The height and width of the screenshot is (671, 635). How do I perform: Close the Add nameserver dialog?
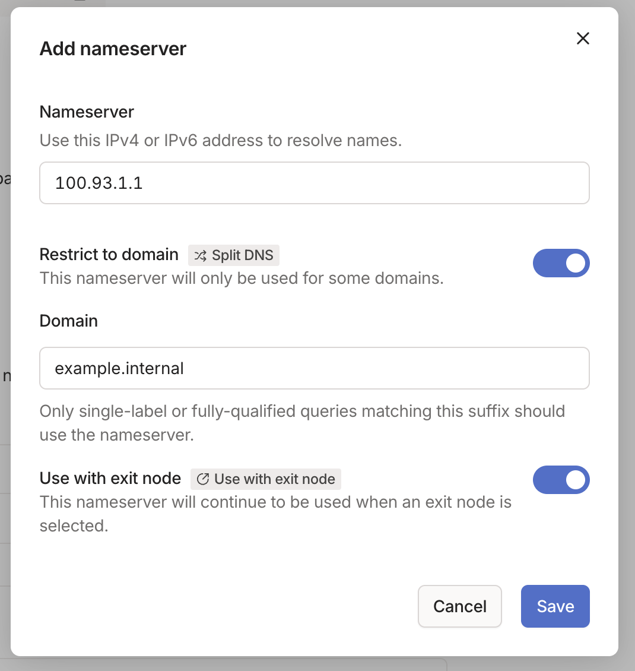(583, 39)
